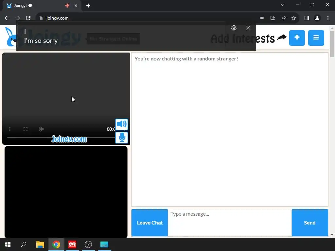Enter fullscreen on stranger video

point(26,129)
